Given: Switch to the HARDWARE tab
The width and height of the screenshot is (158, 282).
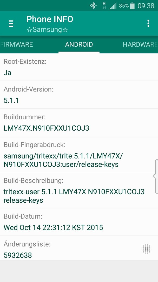Looking at the screenshot, I should click(x=140, y=44).
